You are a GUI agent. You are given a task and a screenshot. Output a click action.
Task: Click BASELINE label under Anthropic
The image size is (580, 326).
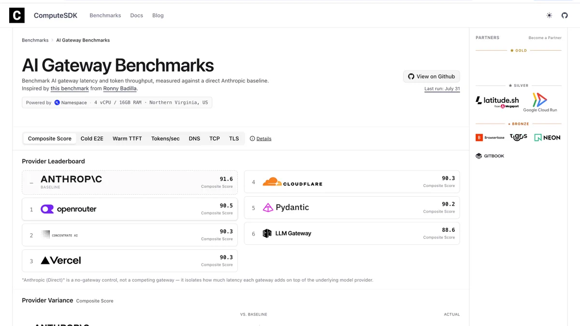click(x=50, y=187)
